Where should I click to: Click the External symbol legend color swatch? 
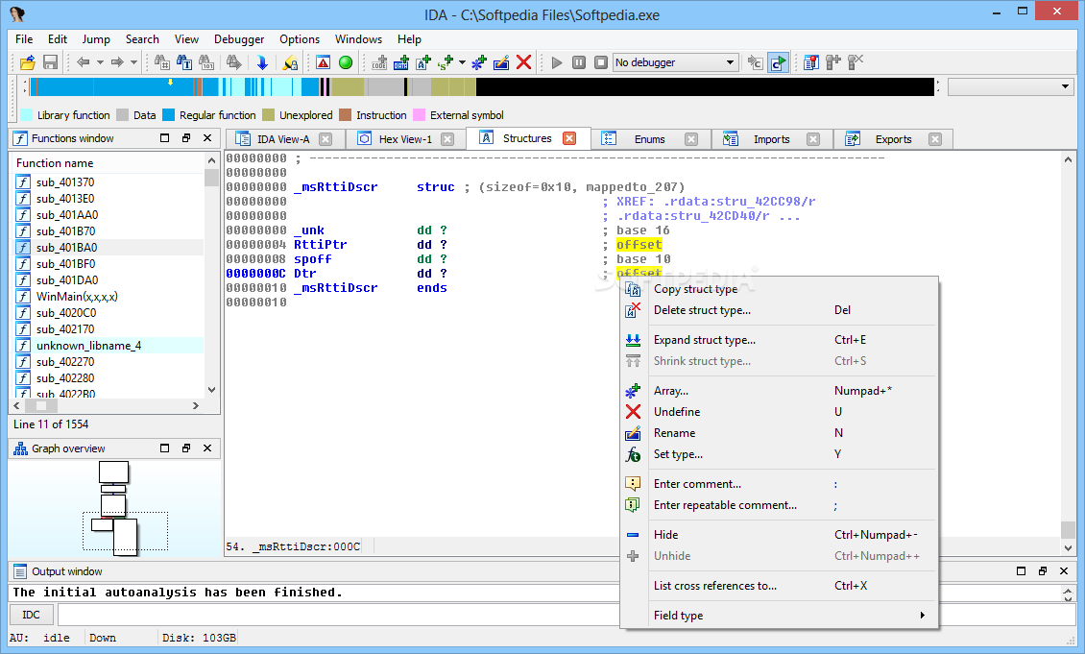[x=419, y=115]
